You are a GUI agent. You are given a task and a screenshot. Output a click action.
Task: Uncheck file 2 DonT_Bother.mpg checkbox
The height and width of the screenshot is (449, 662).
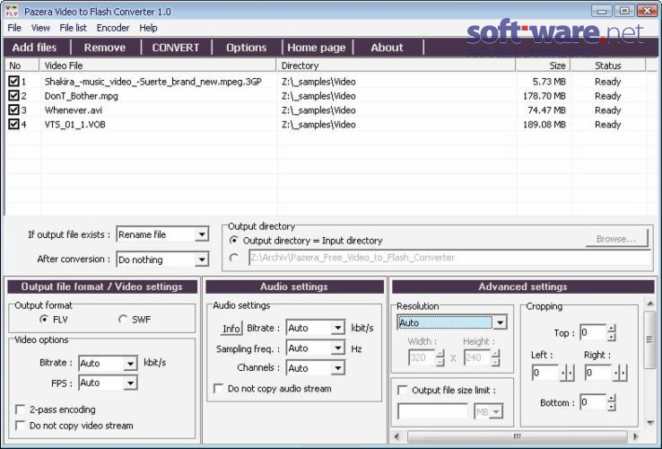pyautogui.click(x=13, y=95)
